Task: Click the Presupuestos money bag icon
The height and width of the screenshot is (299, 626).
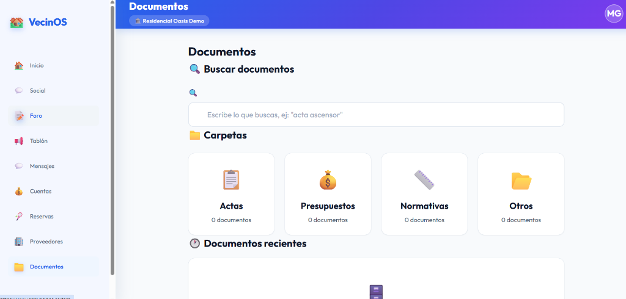Action: (328, 180)
